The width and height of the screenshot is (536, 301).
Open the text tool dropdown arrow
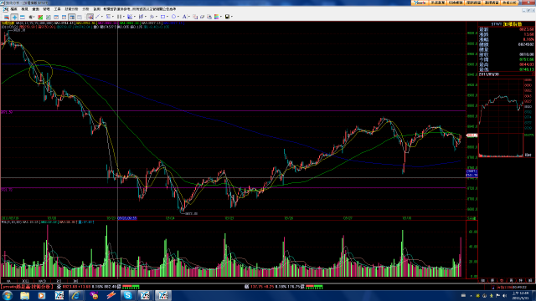[189, 17]
